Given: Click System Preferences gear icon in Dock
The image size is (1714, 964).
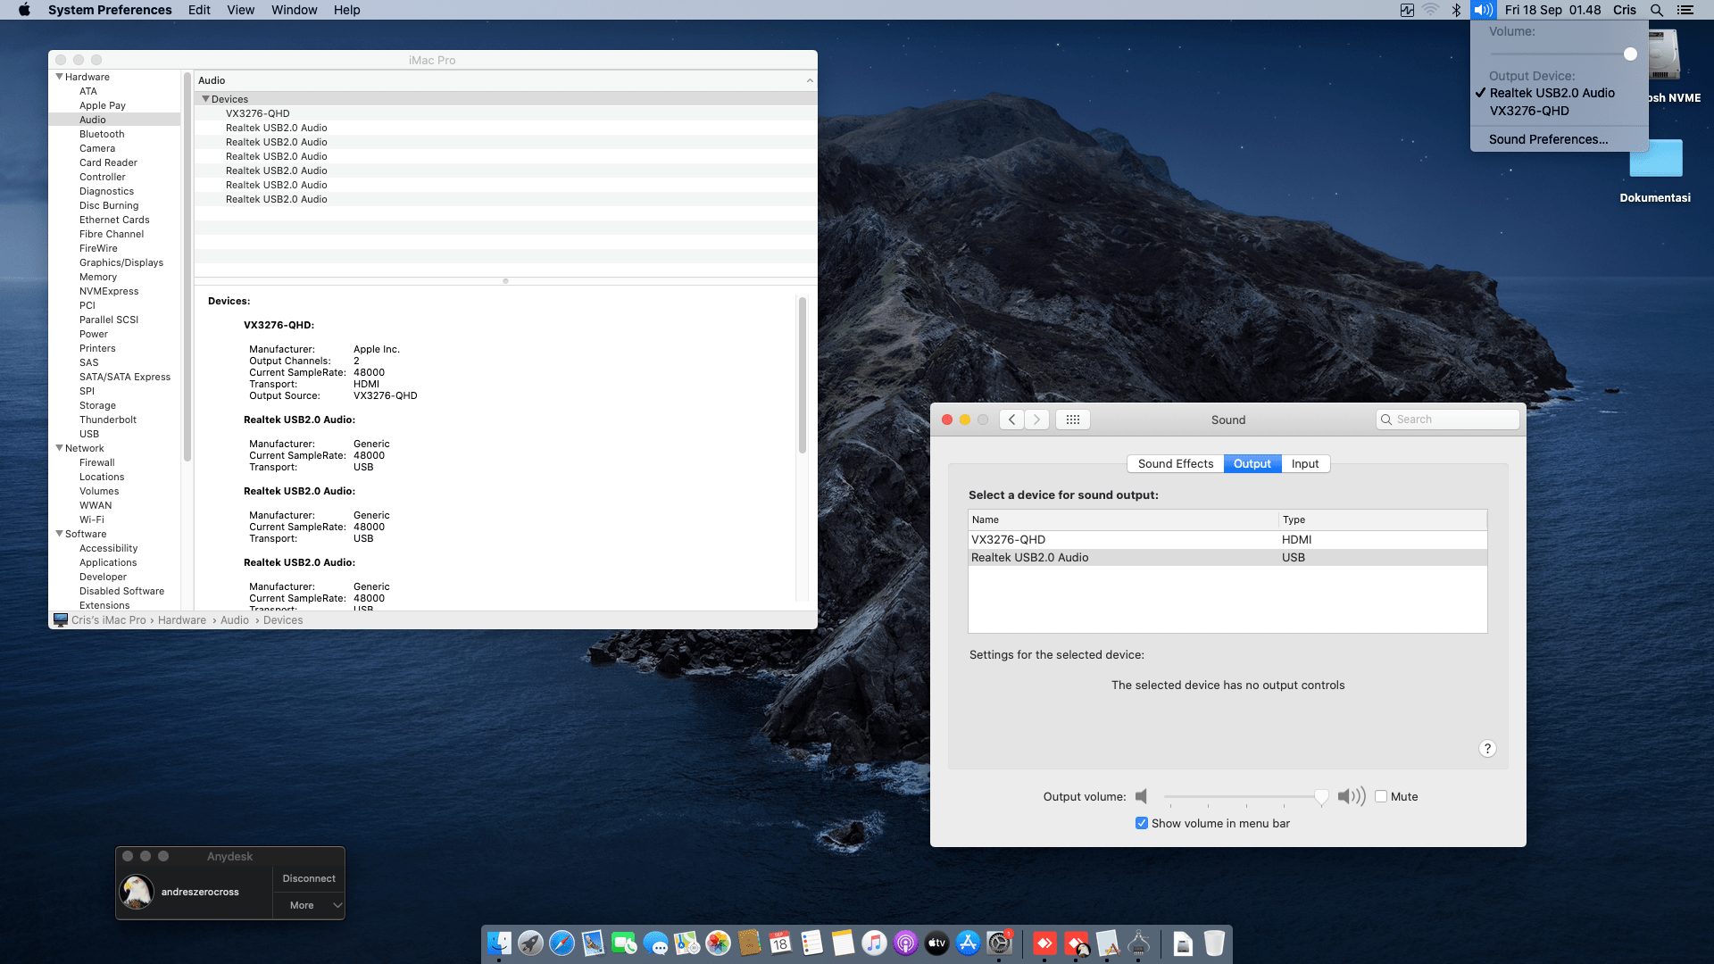Looking at the screenshot, I should (x=999, y=943).
